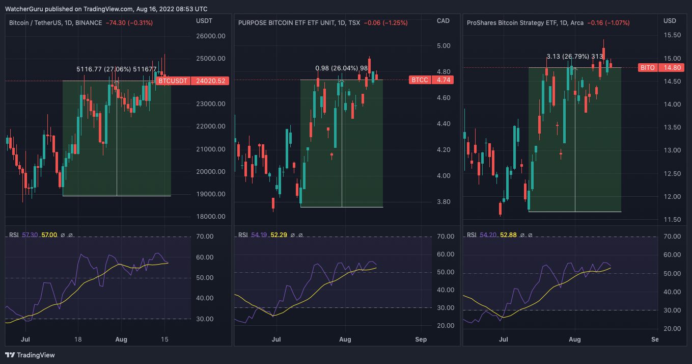The image size is (692, 364).
Task: Click 4.20 on the Purpose ETF price axis
Action: click(444, 150)
